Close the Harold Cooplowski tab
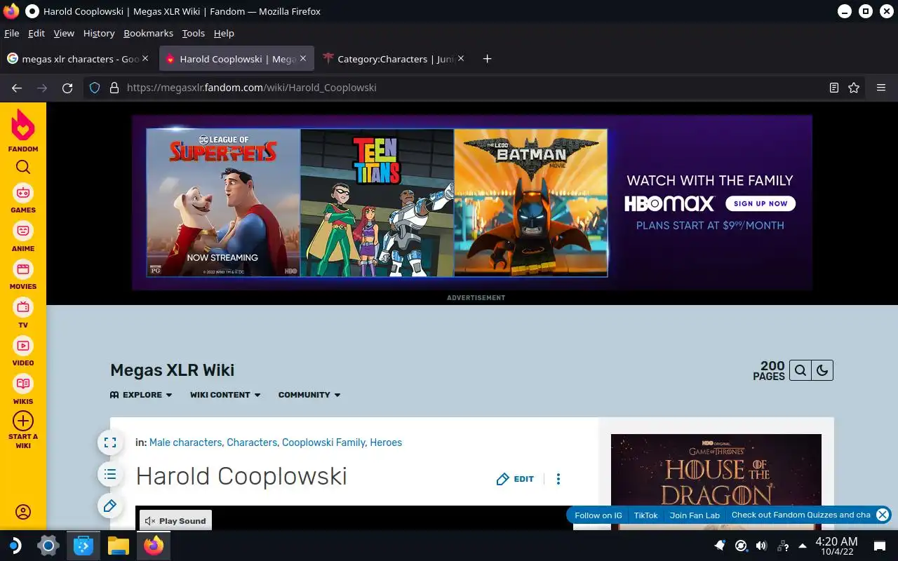898x561 pixels. 303,59
